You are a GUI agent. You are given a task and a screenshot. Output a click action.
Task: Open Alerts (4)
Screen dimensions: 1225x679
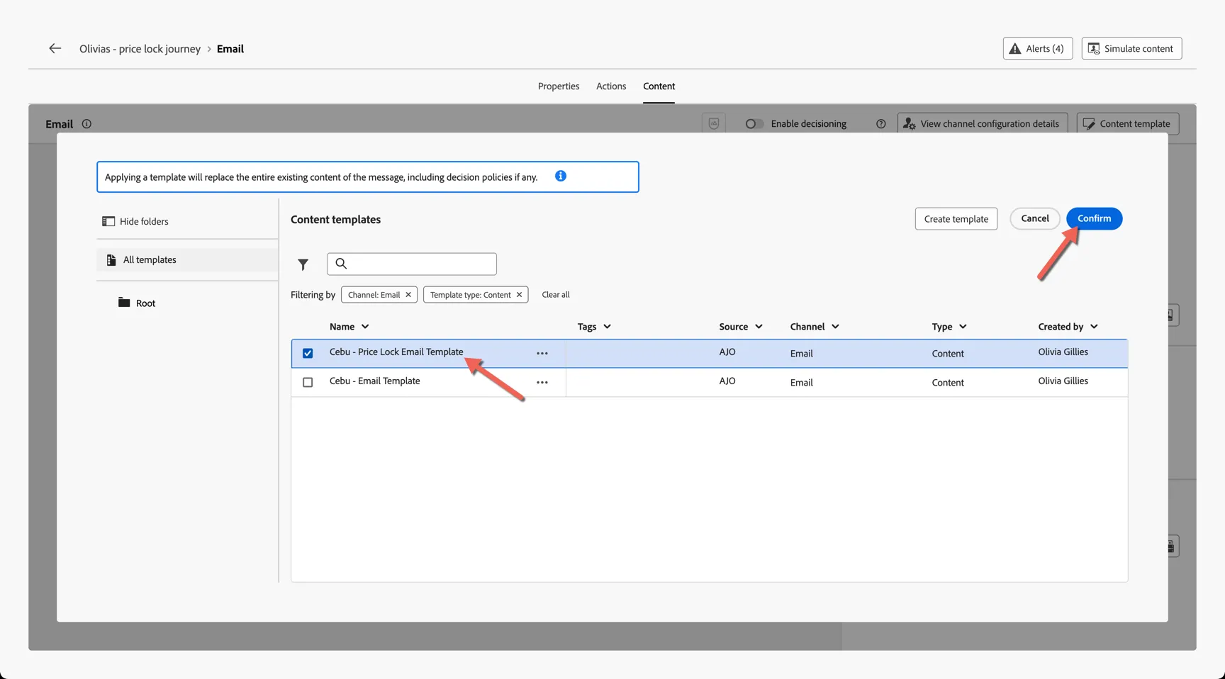pos(1037,48)
